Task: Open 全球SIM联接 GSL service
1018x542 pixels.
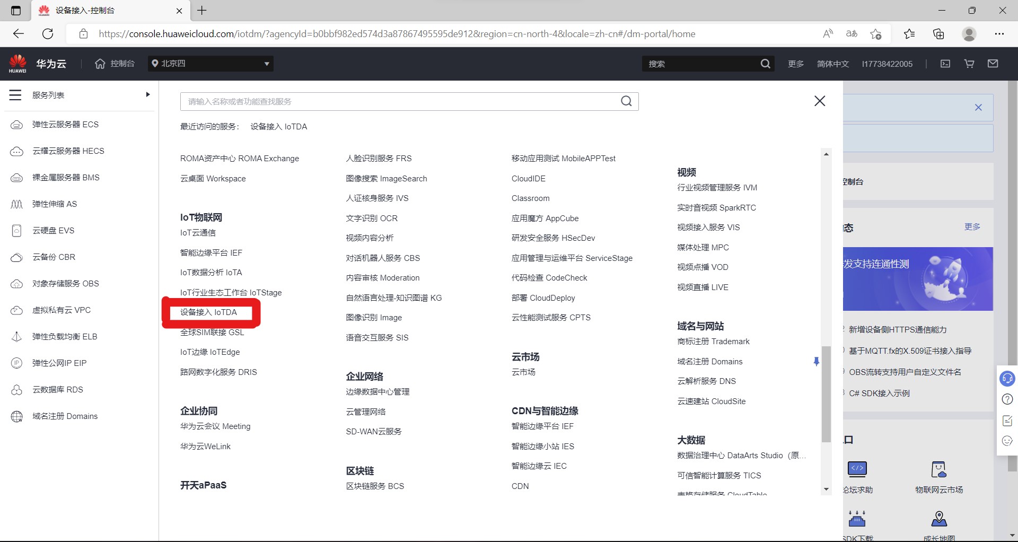Action: [212, 333]
